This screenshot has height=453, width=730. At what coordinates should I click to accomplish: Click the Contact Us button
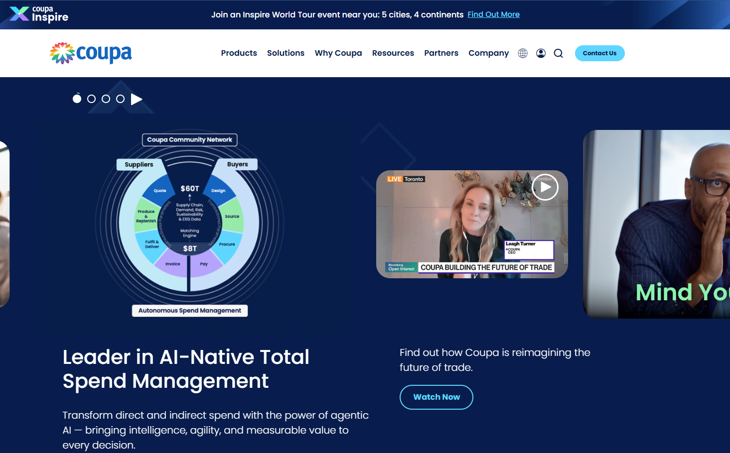599,53
